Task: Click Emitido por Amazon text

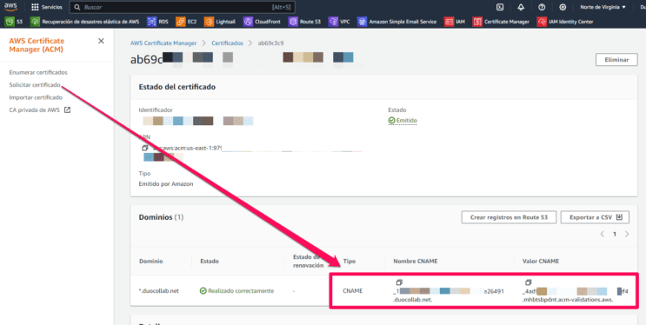Action: click(x=165, y=184)
